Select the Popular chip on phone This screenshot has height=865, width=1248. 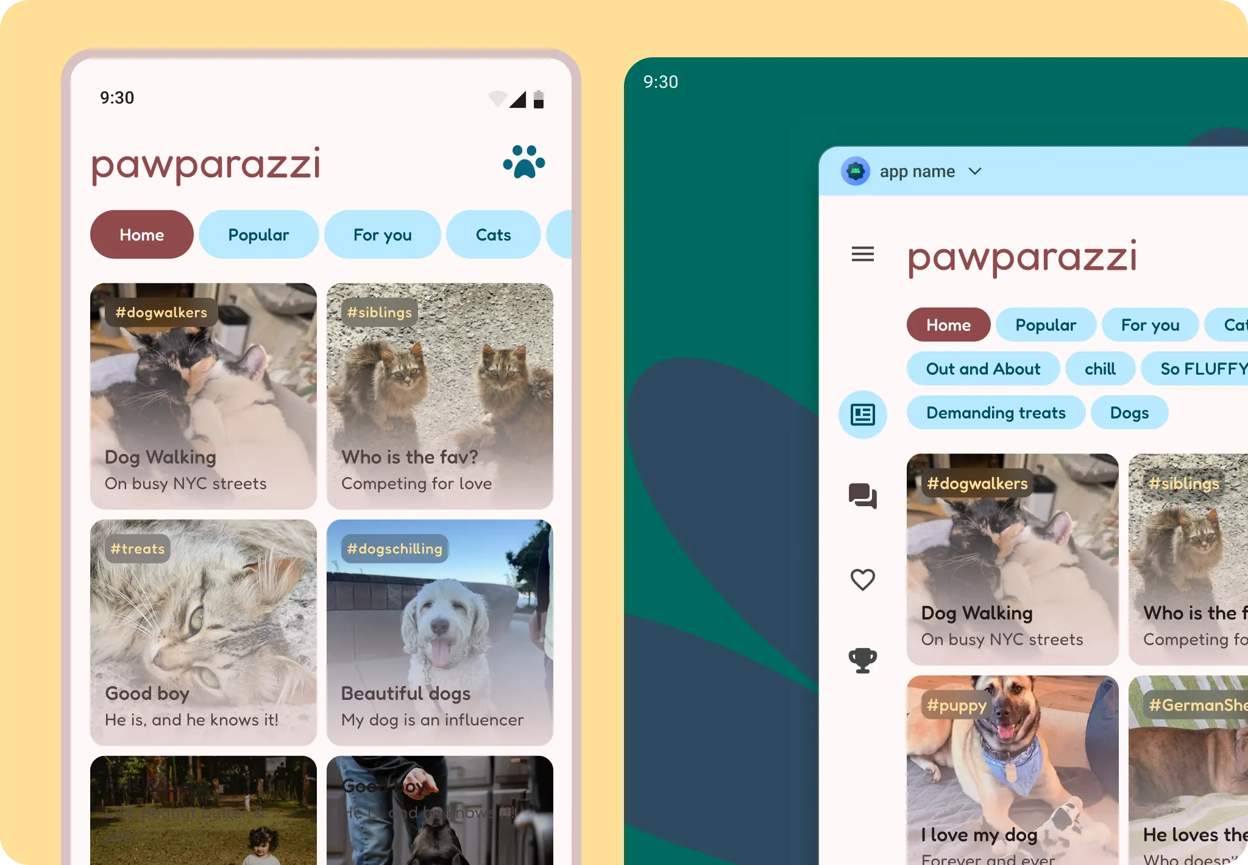tap(259, 235)
